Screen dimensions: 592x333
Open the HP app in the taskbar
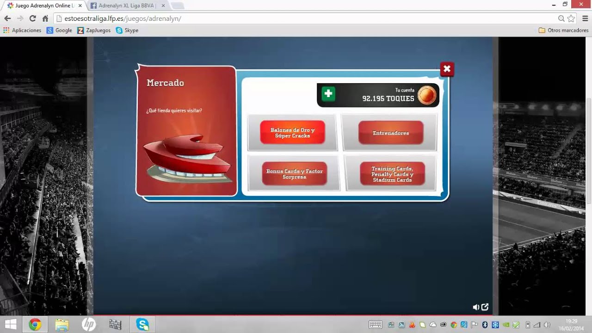tap(88, 324)
